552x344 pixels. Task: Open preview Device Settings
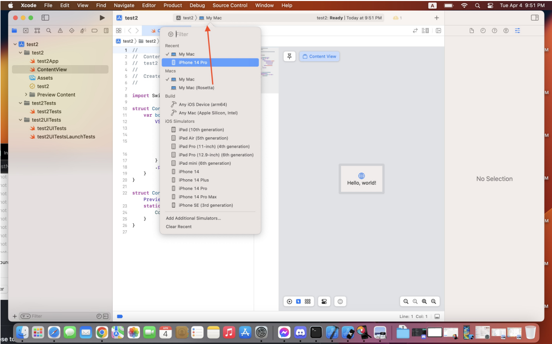(324, 301)
